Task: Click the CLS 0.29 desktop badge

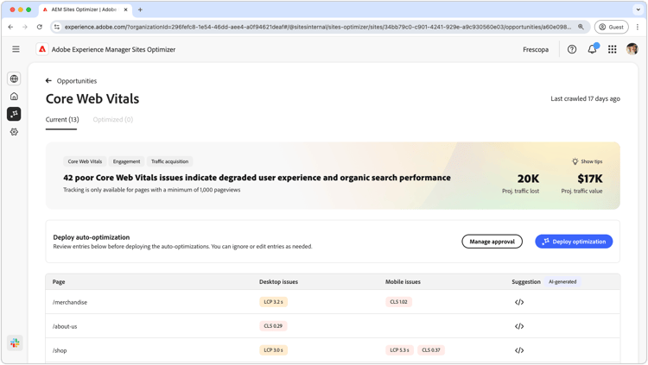Action: coord(273,326)
